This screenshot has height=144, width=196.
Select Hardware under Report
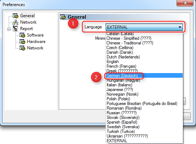[x=36, y=42]
